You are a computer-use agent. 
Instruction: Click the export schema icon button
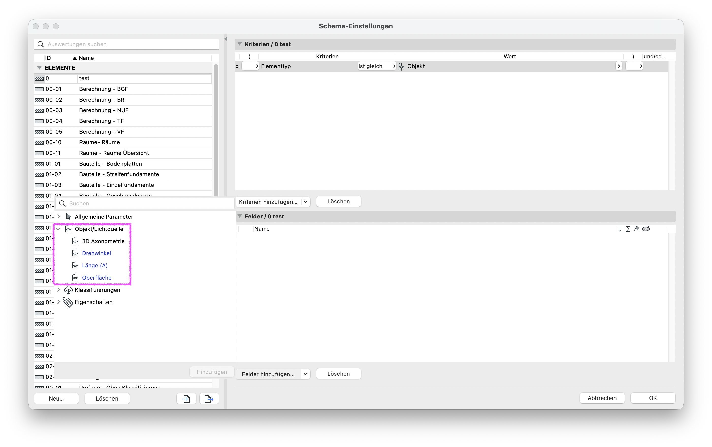pos(209,398)
